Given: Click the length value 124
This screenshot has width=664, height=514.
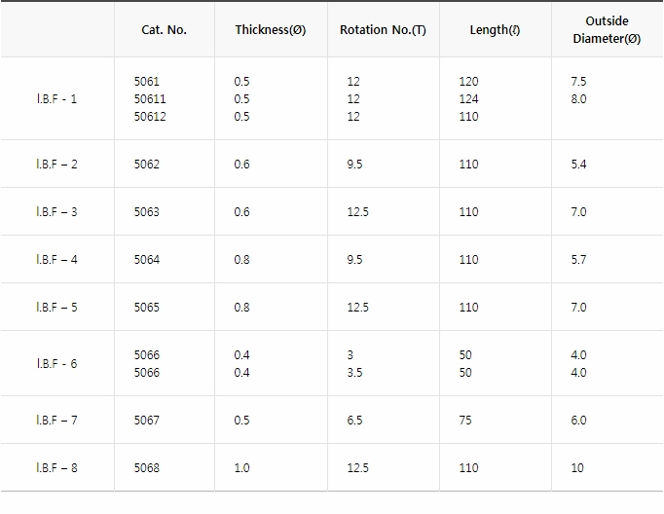Looking at the screenshot, I should [468, 99].
